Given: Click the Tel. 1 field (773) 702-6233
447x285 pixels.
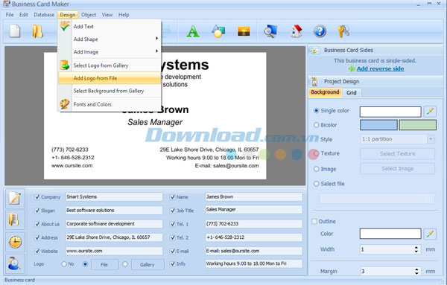Looking at the screenshot, I should pyautogui.click(x=254, y=224).
